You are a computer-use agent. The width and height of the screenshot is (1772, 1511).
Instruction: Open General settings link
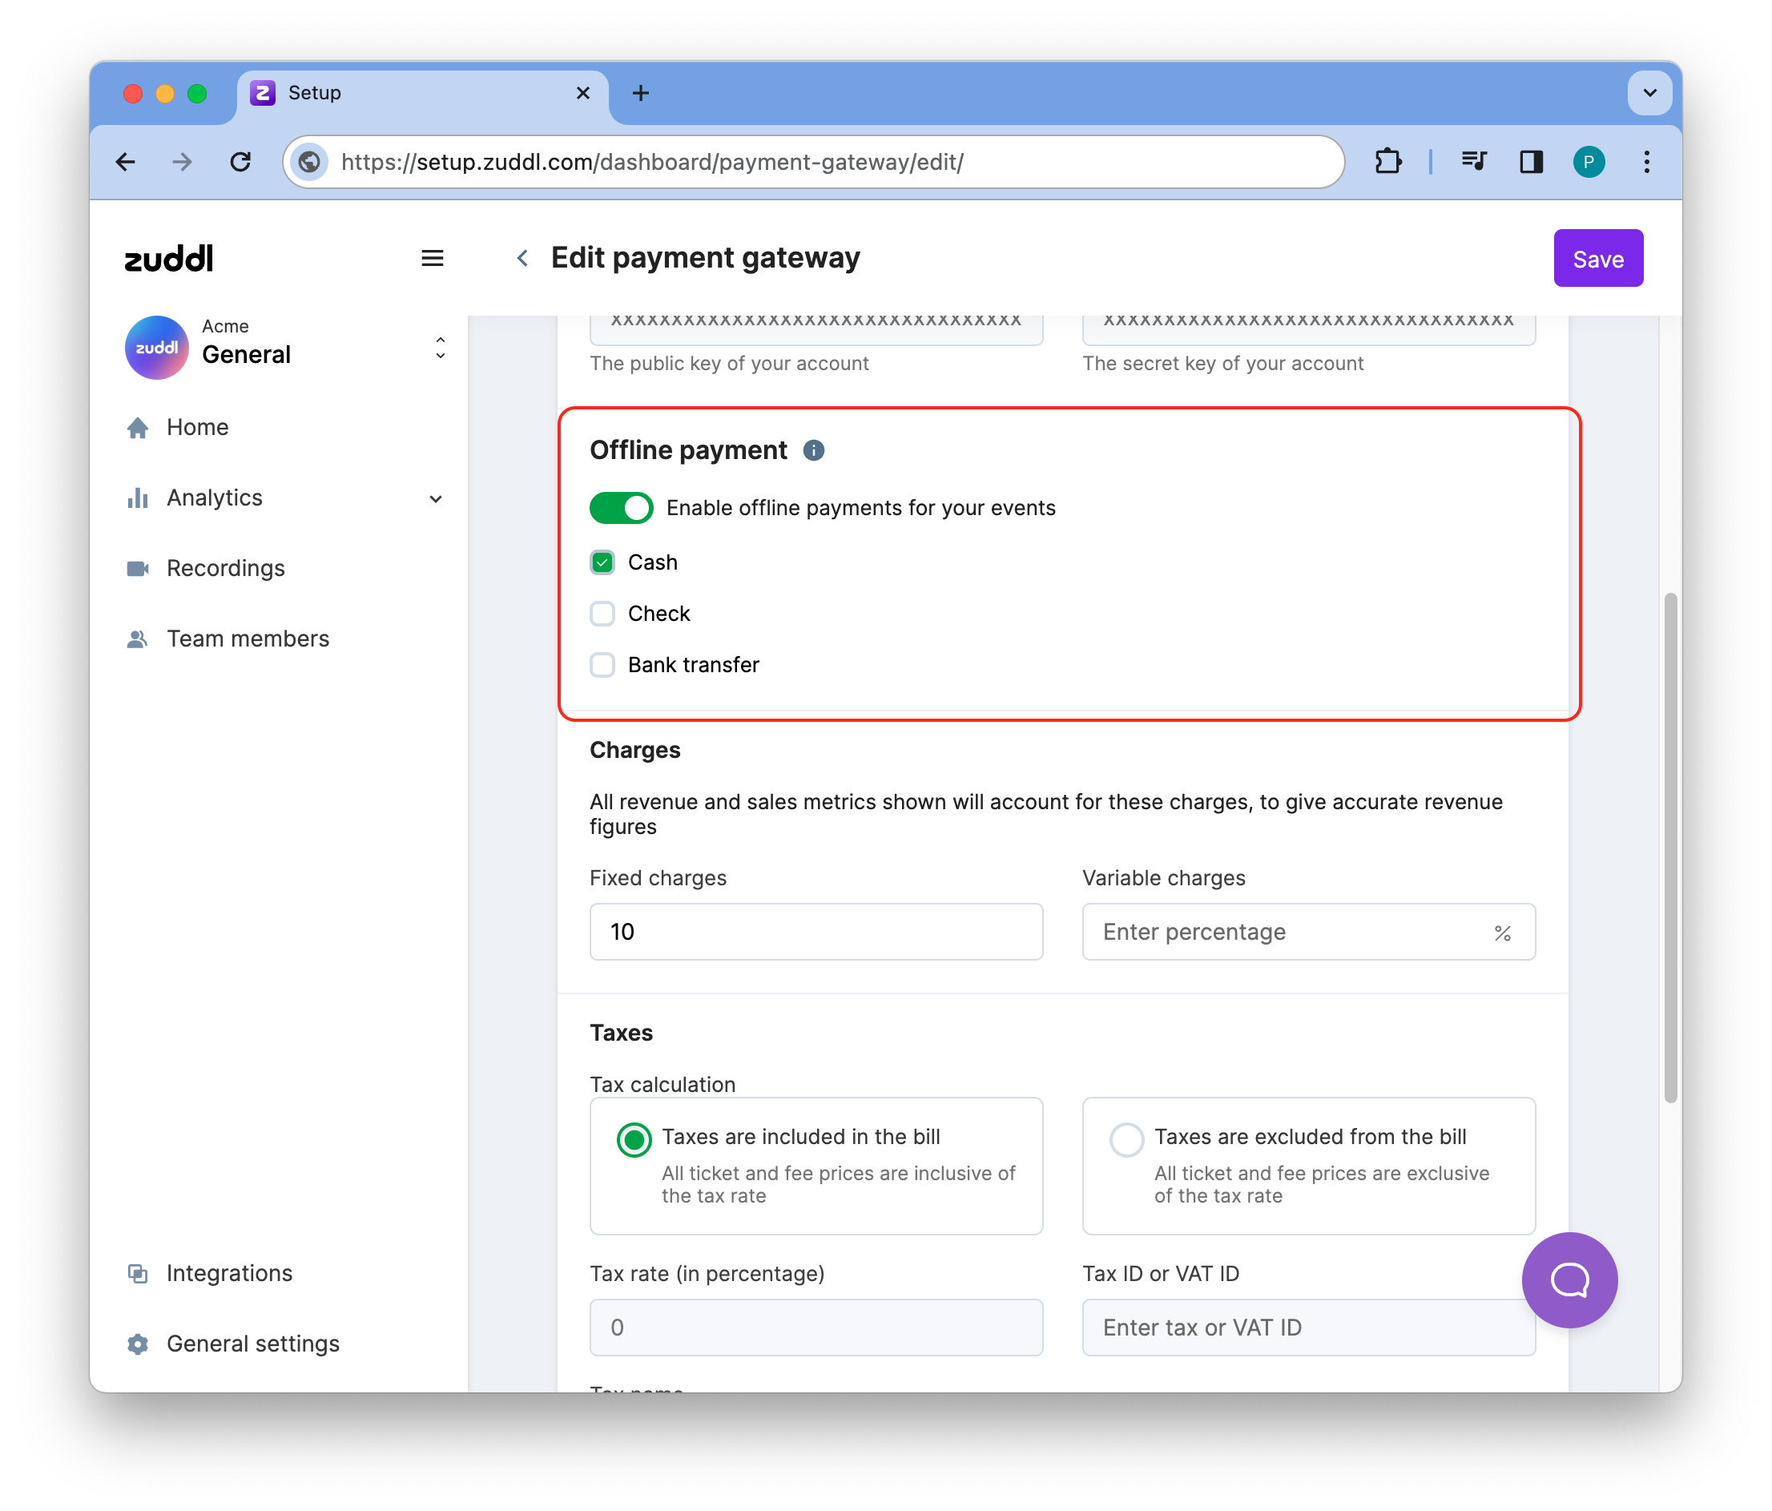coord(252,1344)
